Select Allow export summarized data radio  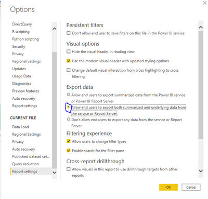pos(69,95)
